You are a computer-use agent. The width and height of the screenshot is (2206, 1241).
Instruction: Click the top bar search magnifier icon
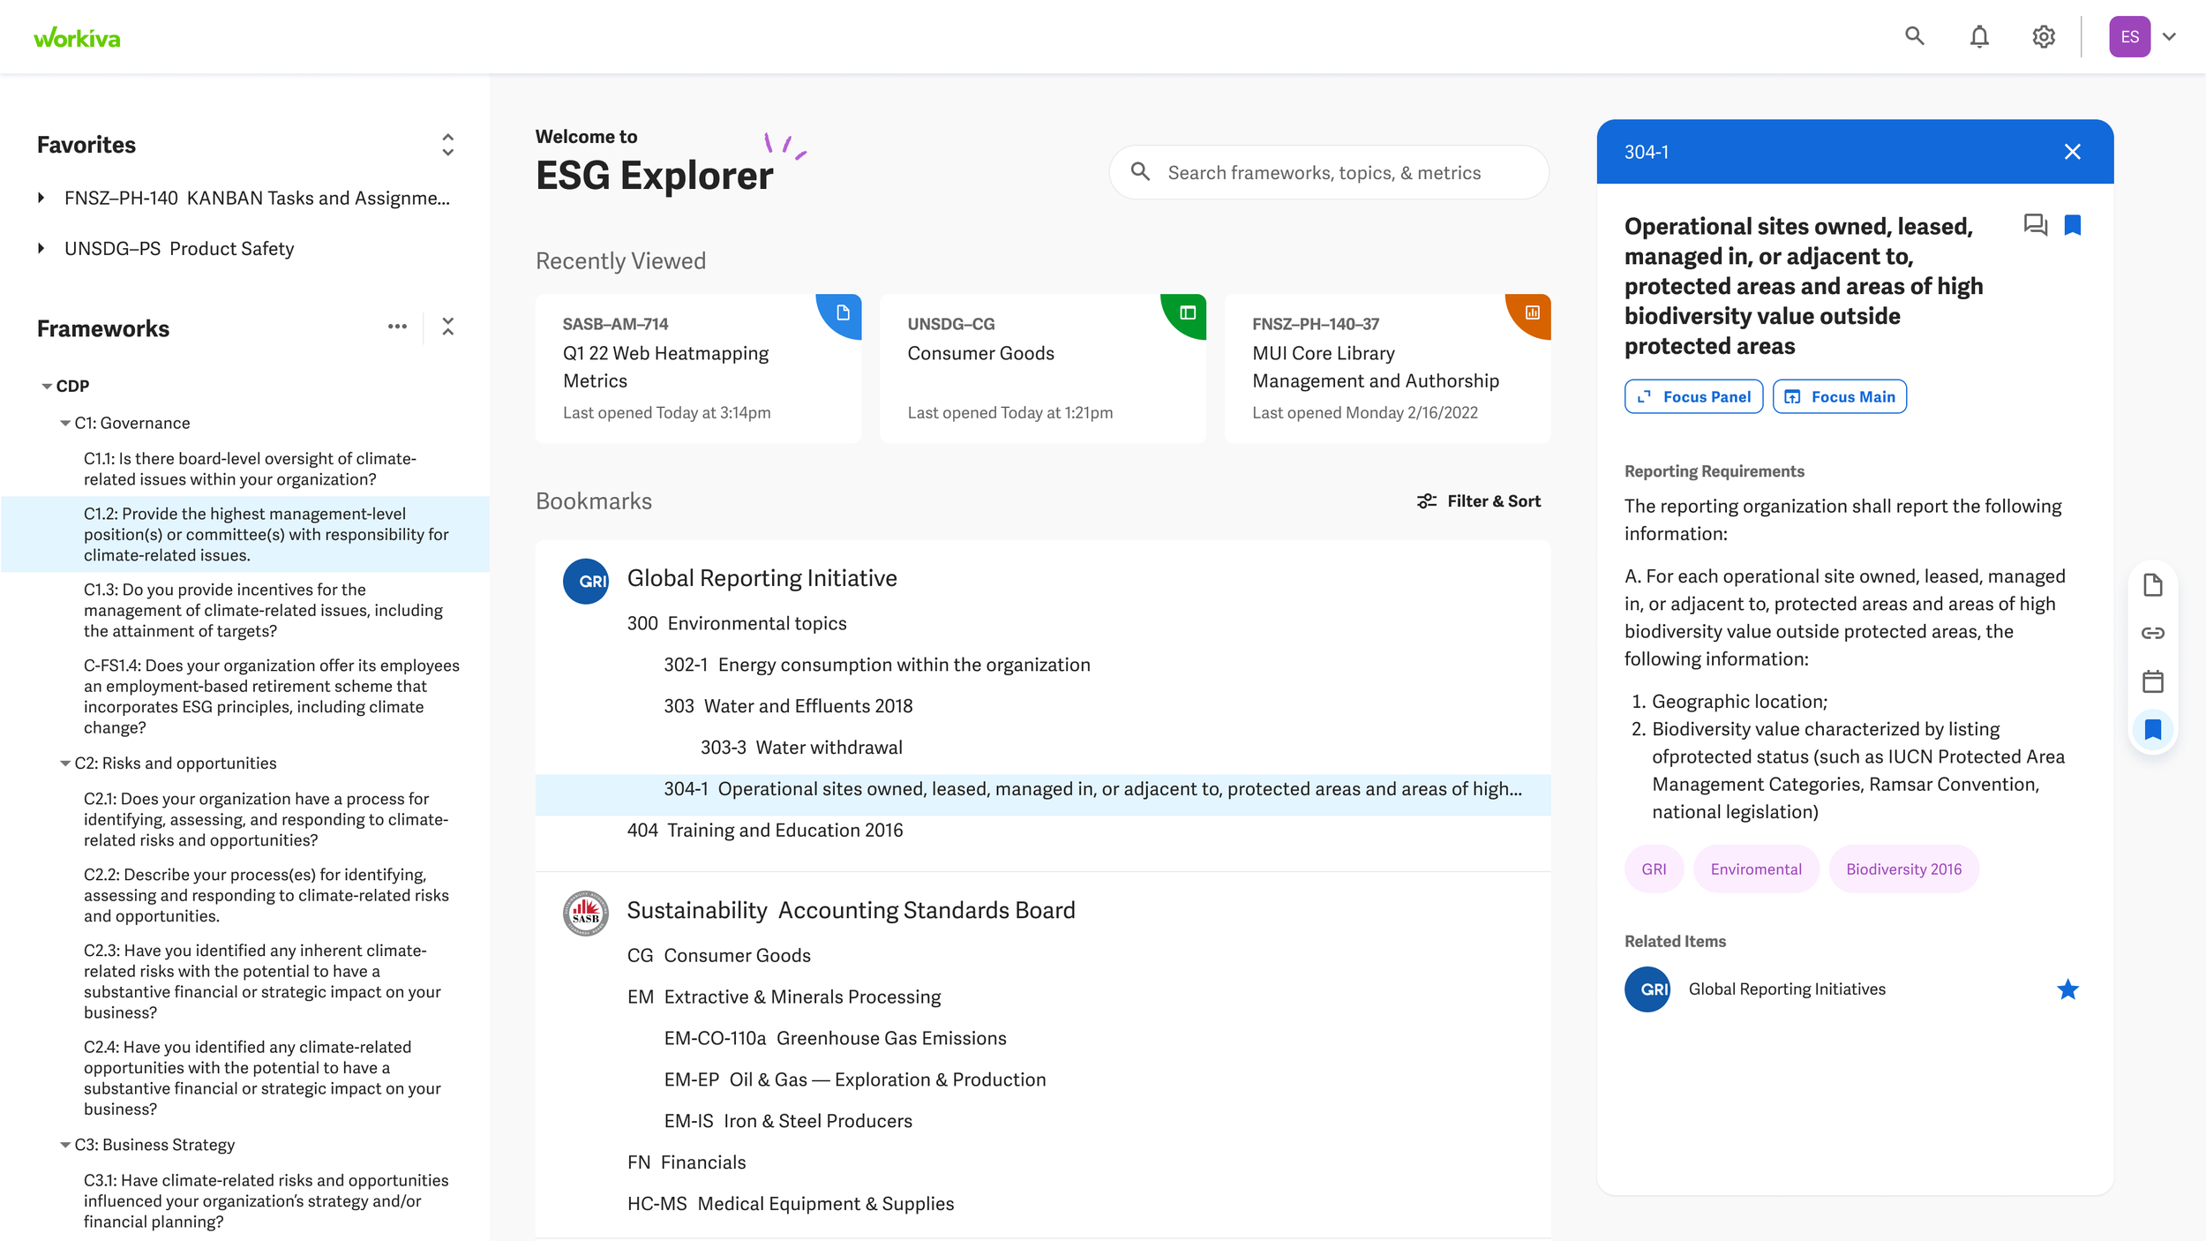pos(1914,37)
